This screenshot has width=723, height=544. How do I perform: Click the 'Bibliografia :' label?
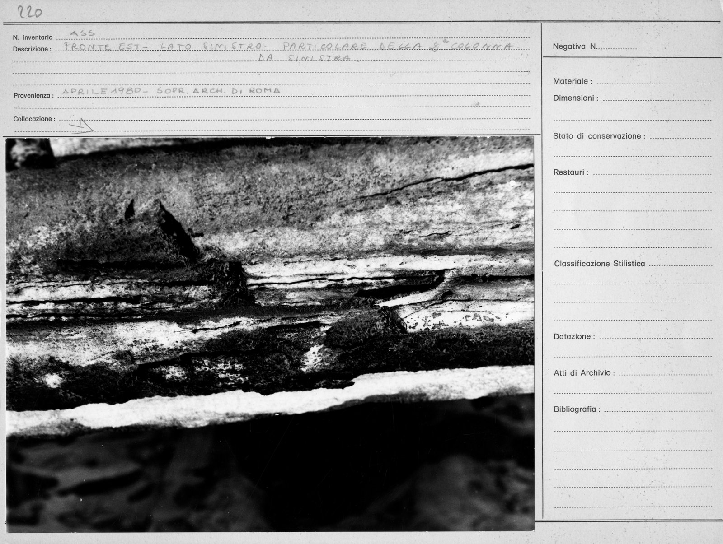tap(577, 410)
